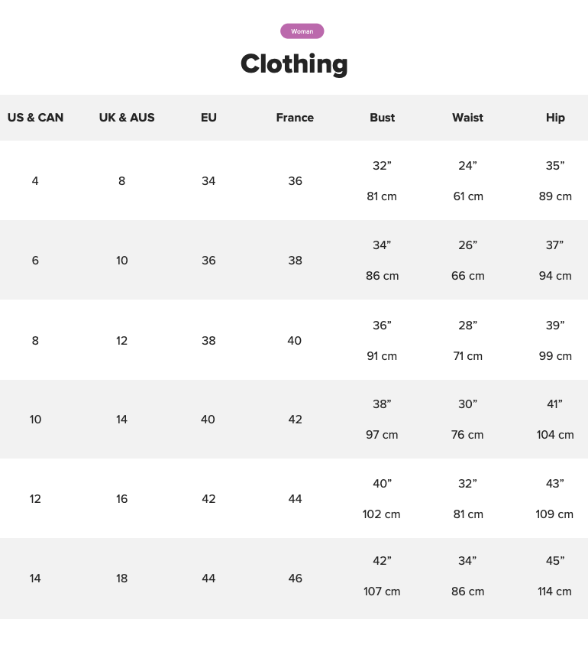The width and height of the screenshot is (588, 658).
Task: Click the UK & AUS column header
Action: pos(127,118)
